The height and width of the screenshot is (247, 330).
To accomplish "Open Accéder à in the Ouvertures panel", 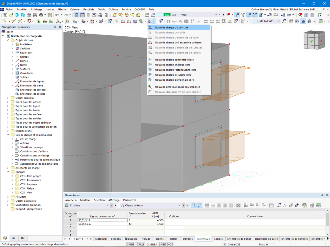I will tap(71, 200).
